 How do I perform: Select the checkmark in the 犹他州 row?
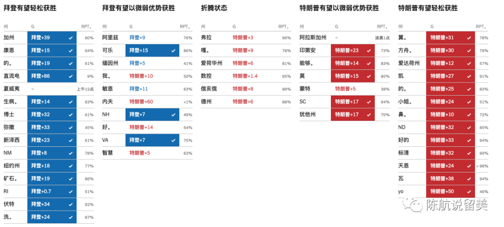click(369, 114)
